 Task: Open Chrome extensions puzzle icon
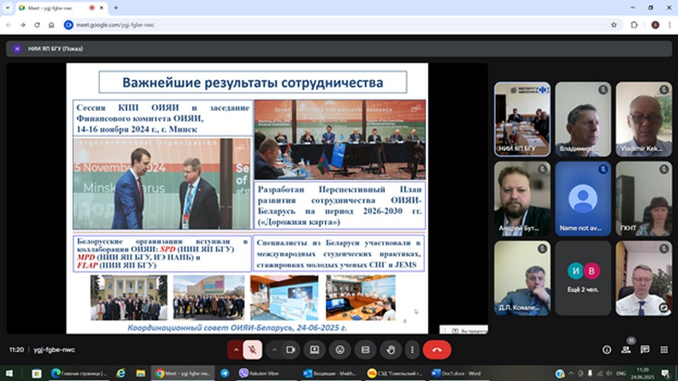coord(634,24)
